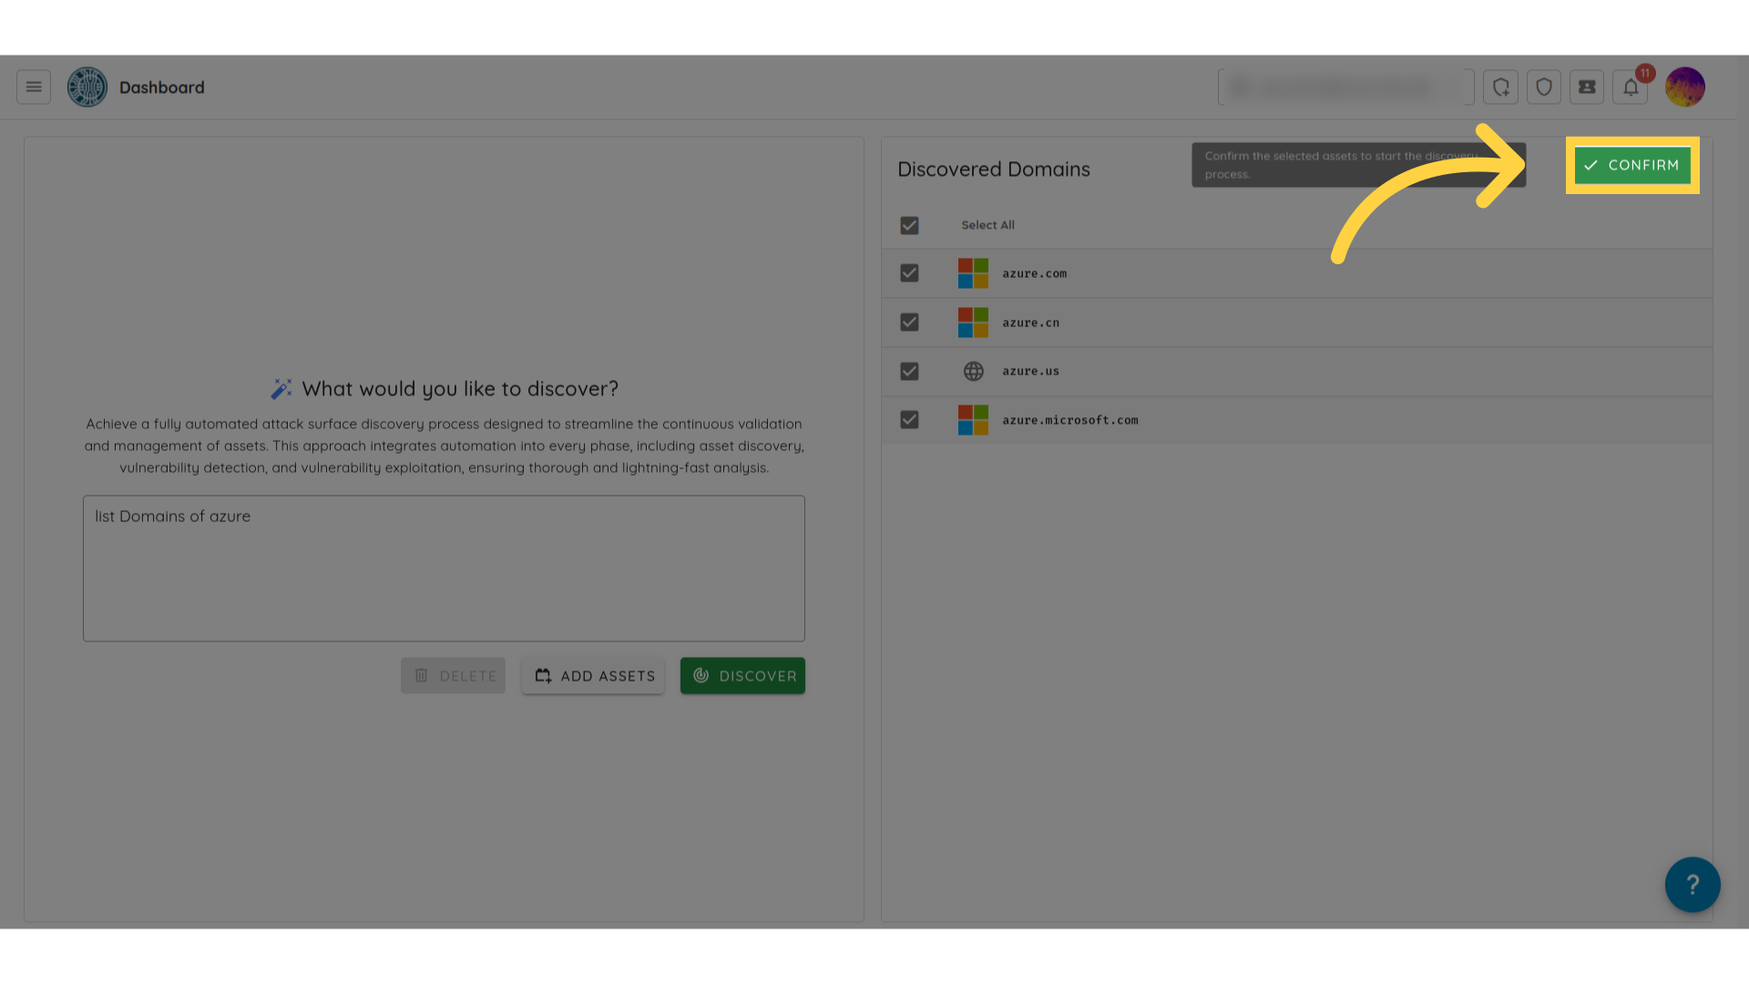Uncheck azure.com domain checkbox

(x=909, y=272)
